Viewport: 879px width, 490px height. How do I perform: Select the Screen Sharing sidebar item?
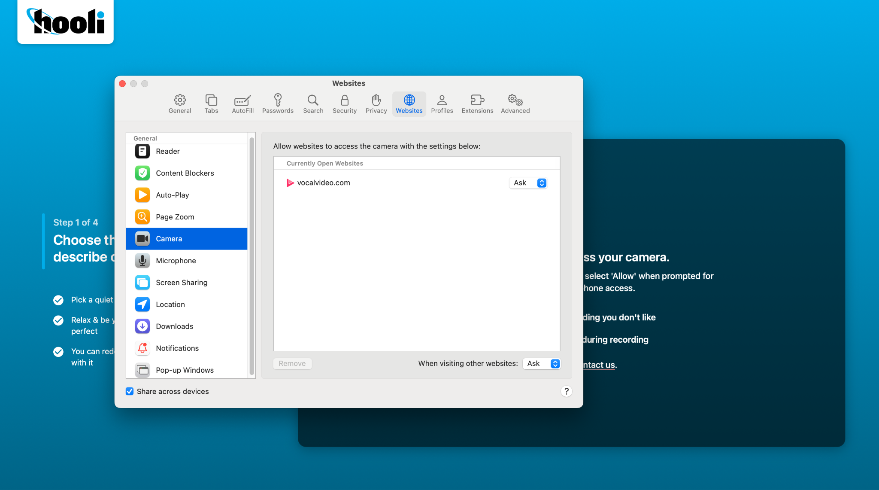tap(187, 283)
